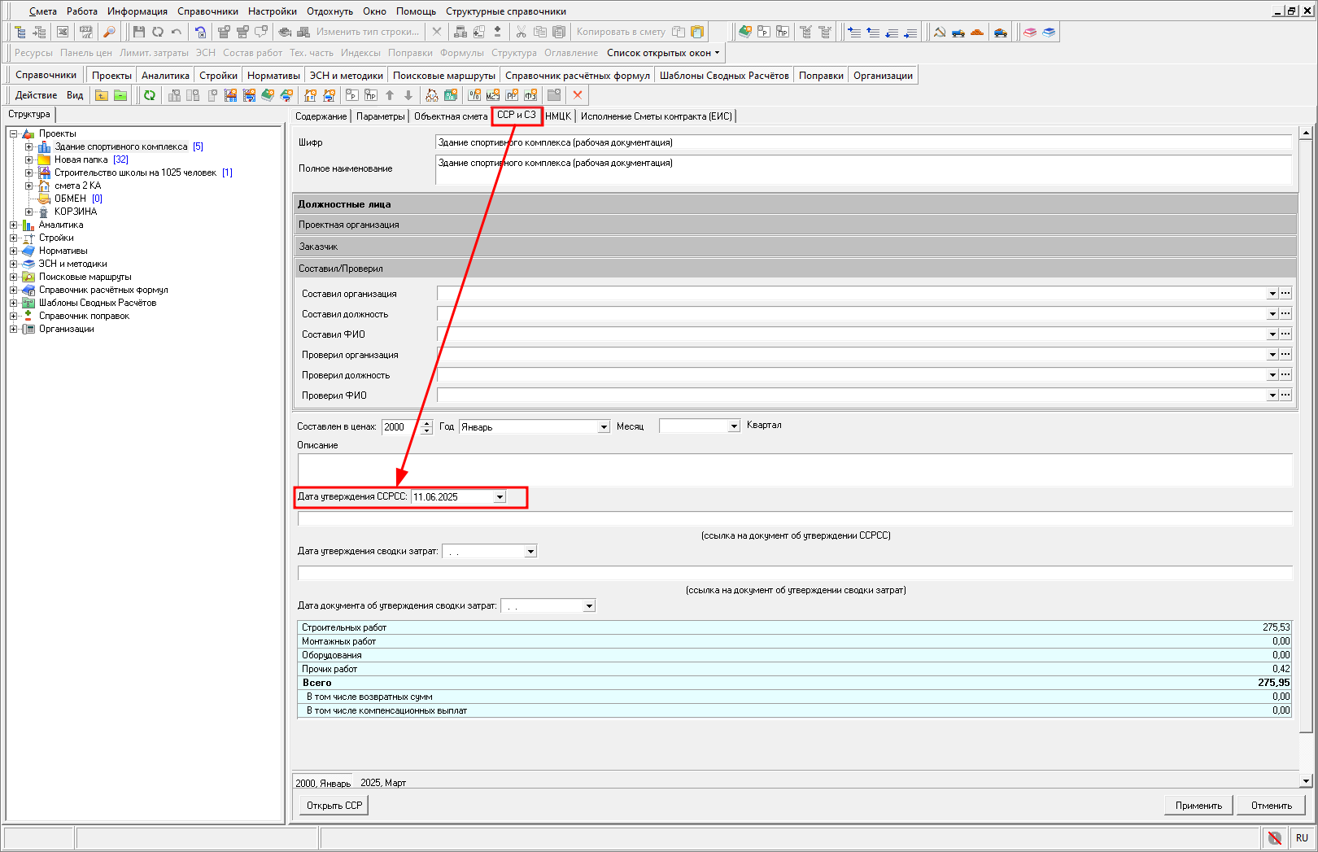This screenshot has height=852, width=1318.
Task: Increase the year with the spinner up arrow
Action: pyautogui.click(x=427, y=423)
